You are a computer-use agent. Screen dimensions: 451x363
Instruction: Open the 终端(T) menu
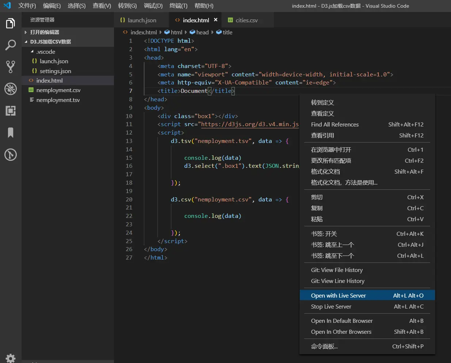[178, 6]
